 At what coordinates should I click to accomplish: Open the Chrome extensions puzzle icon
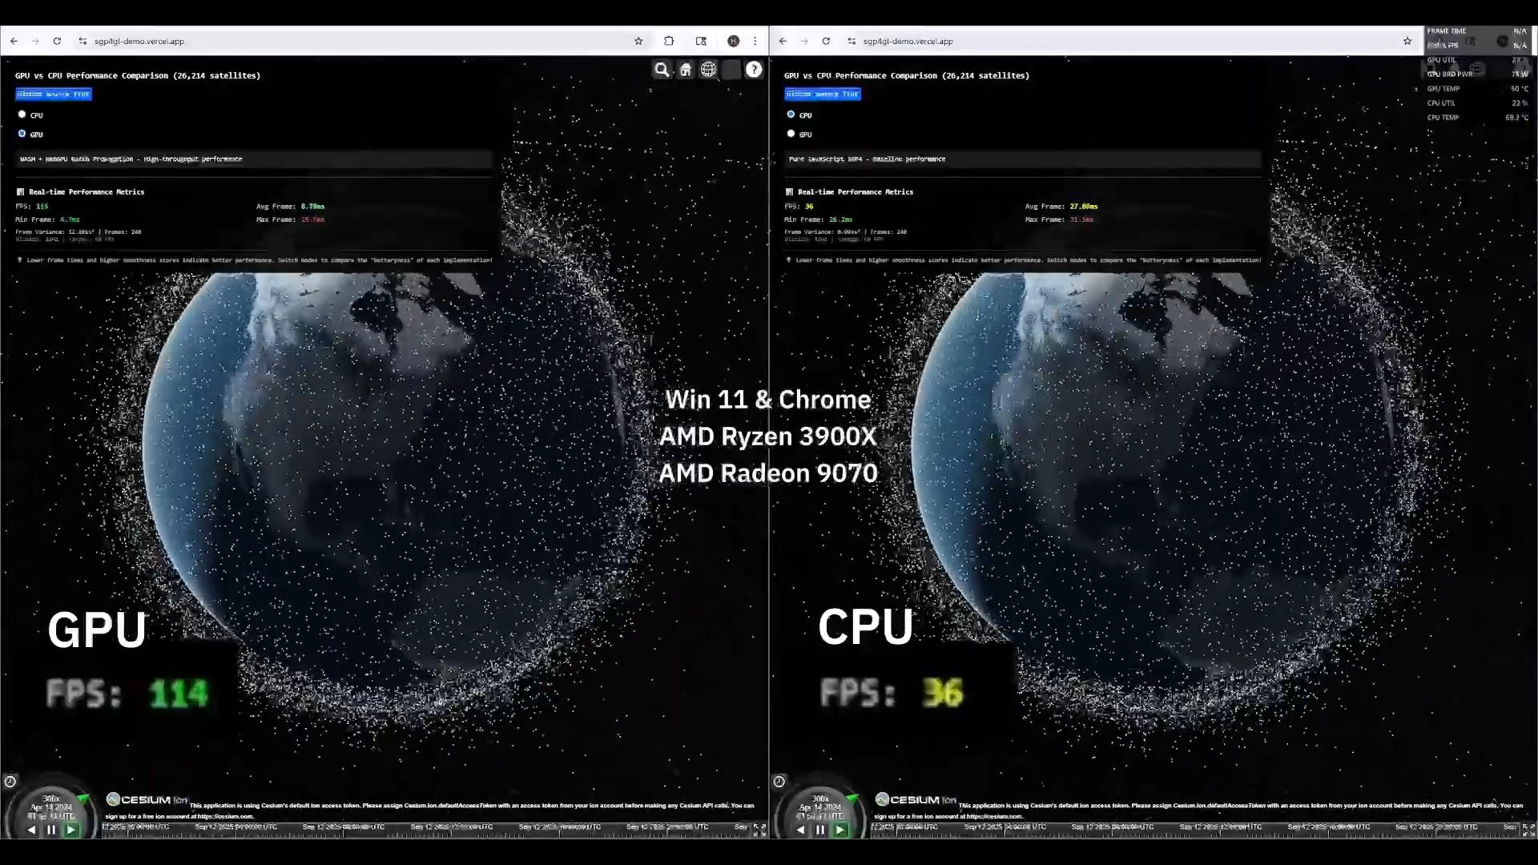click(669, 41)
